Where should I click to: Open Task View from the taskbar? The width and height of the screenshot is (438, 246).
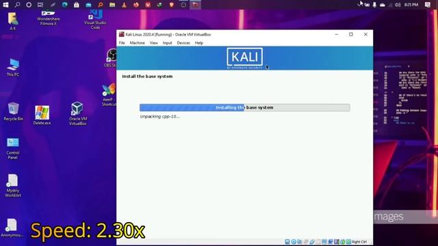coord(40,5)
